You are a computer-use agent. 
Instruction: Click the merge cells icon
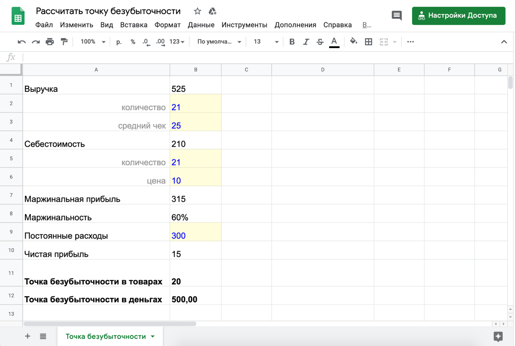pos(384,42)
